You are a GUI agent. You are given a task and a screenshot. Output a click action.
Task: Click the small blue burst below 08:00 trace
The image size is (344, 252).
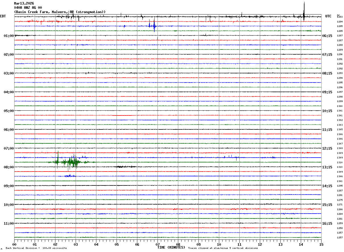(68, 176)
